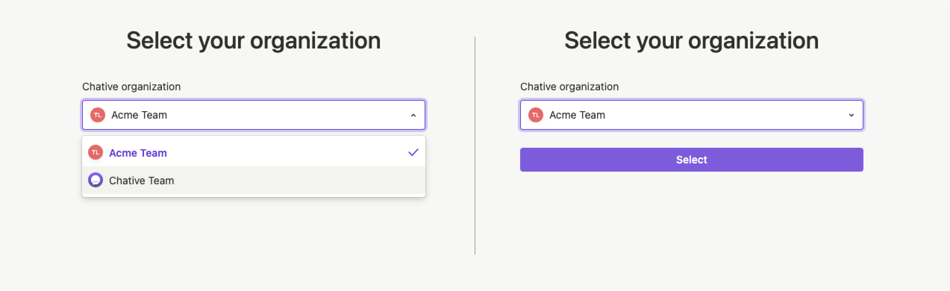The image size is (950, 291).
Task: Open the right Chative organization dropdown
Action: [692, 115]
